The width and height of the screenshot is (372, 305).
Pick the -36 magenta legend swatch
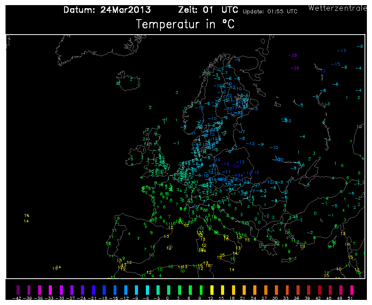40,290
